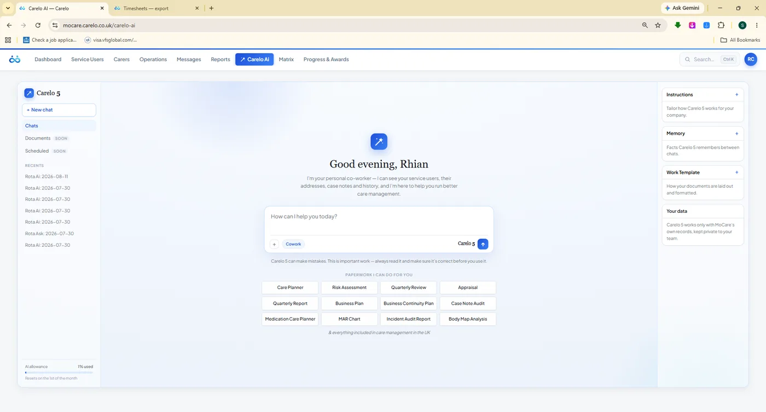Open the browser zoom magnifier icon
This screenshot has width=766, height=412.
point(645,25)
